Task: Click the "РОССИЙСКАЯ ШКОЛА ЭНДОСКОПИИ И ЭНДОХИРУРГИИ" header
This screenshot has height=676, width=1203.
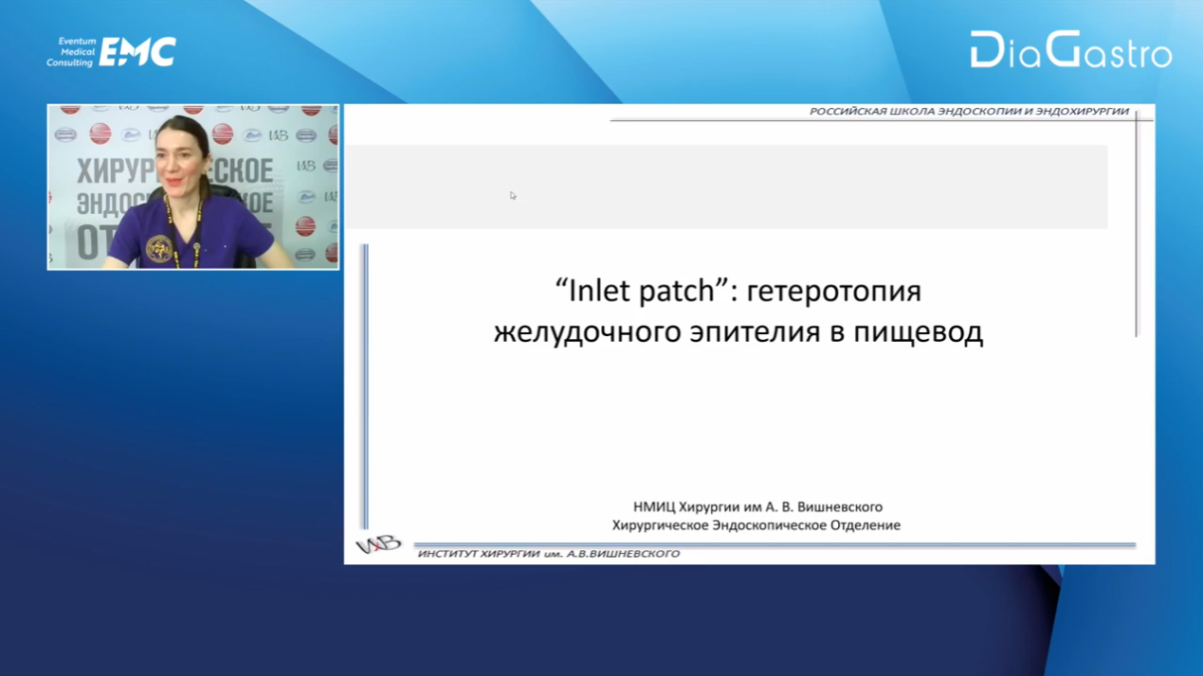Action: point(968,112)
